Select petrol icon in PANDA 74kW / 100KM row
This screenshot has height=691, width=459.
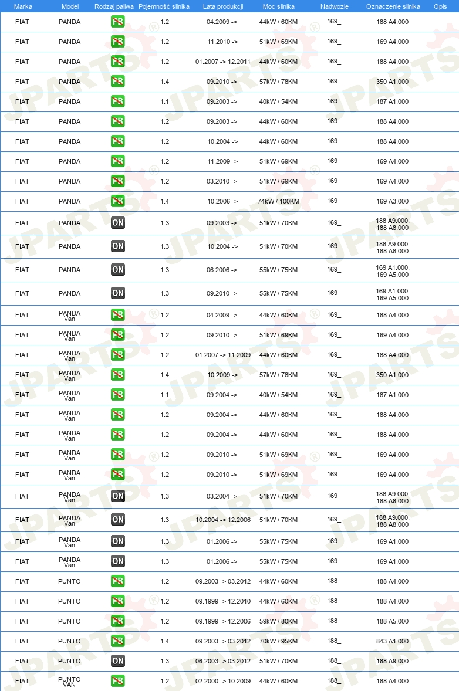point(118,201)
